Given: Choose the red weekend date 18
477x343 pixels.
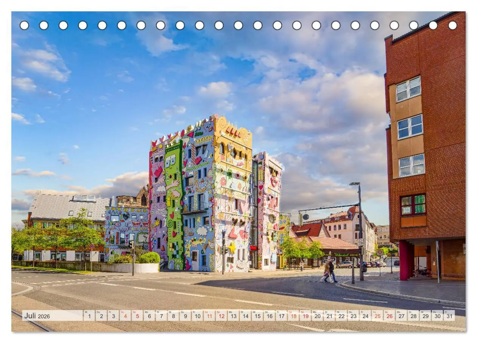Looking at the screenshot, I should 293,315.
